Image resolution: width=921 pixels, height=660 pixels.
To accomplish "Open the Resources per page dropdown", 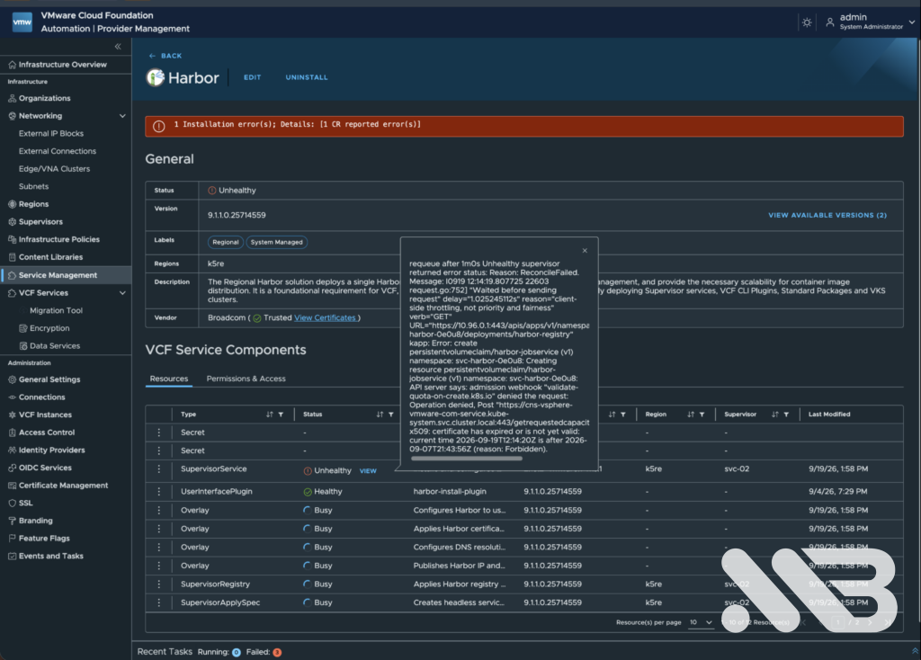I will click(x=701, y=622).
